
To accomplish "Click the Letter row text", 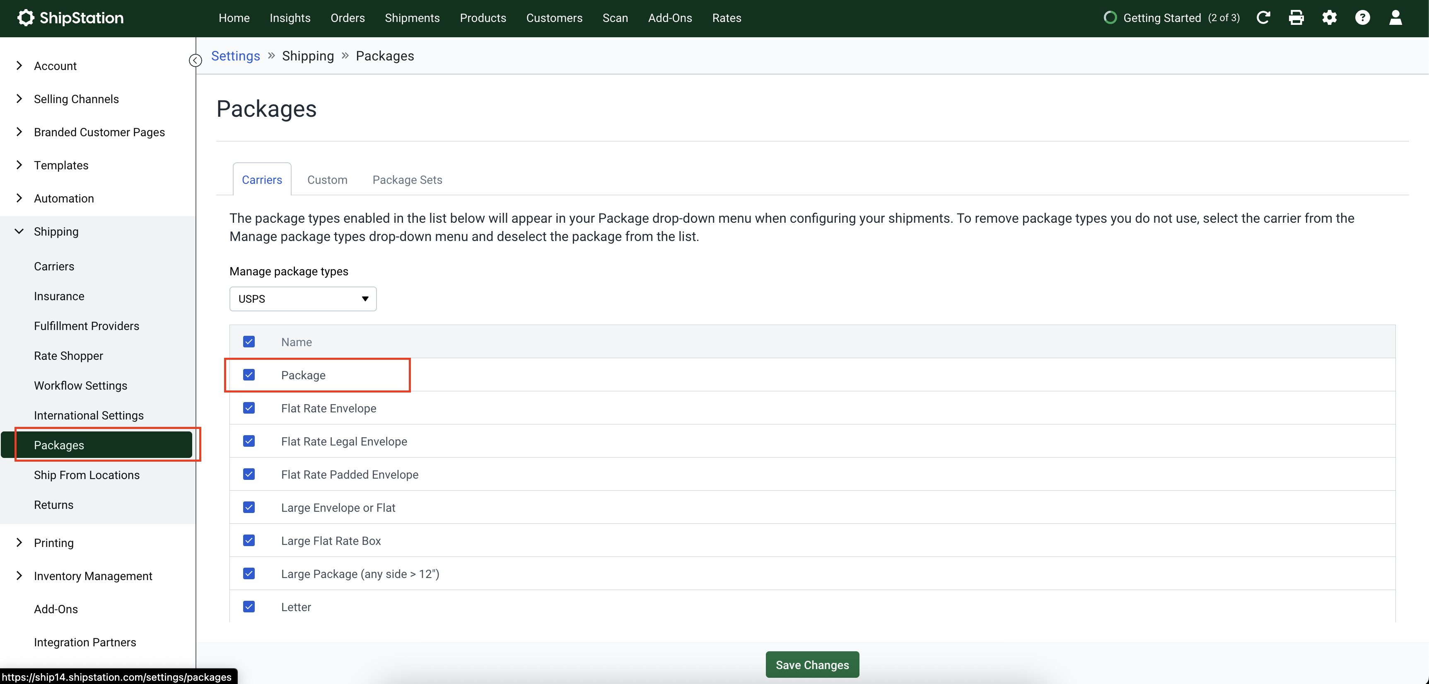I will (x=296, y=607).
